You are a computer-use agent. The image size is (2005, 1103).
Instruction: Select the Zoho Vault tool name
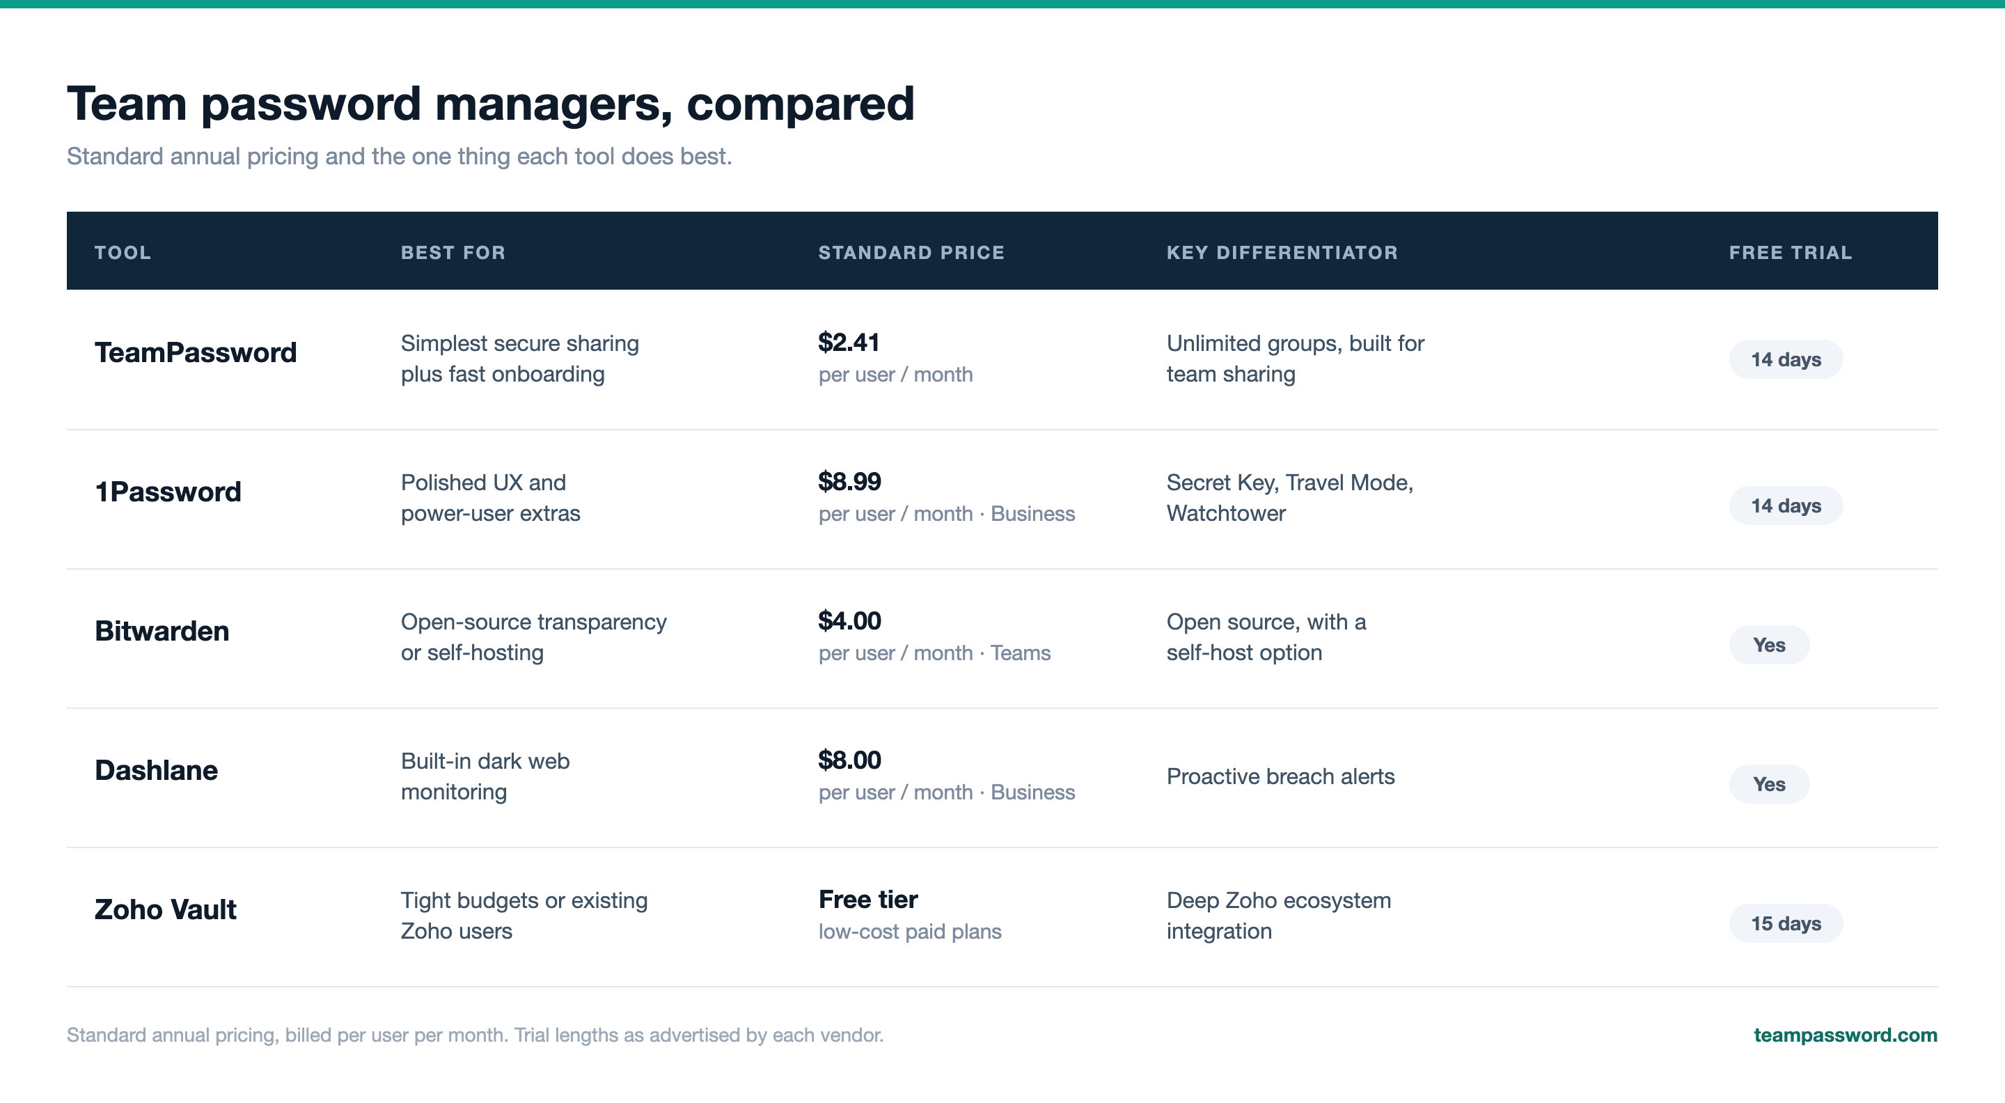click(x=166, y=910)
